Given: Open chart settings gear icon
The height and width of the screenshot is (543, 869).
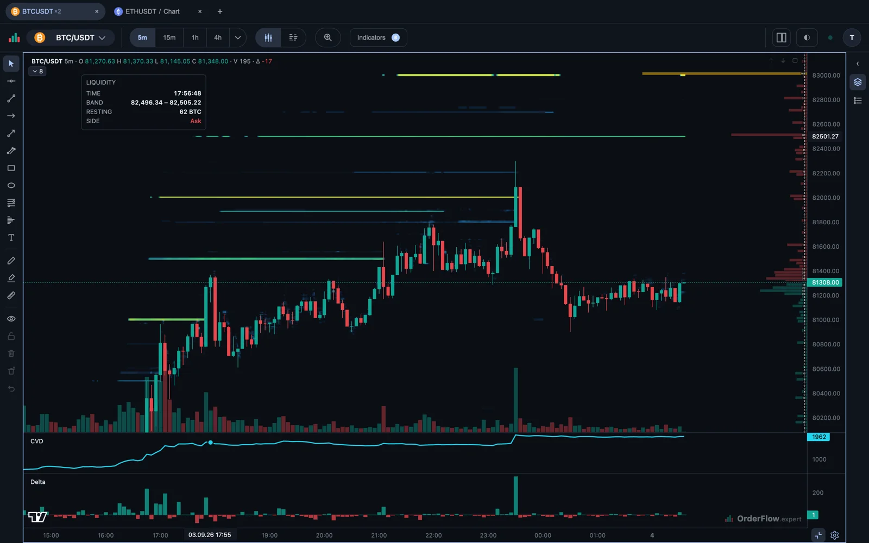Looking at the screenshot, I should click(x=835, y=535).
